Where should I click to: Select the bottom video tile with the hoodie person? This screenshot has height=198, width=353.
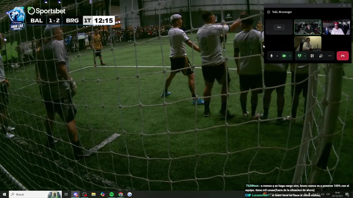[308, 43]
